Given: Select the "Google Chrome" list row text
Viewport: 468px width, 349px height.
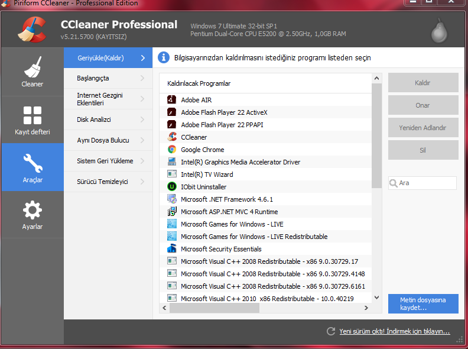Looking at the screenshot, I should (x=202, y=150).
